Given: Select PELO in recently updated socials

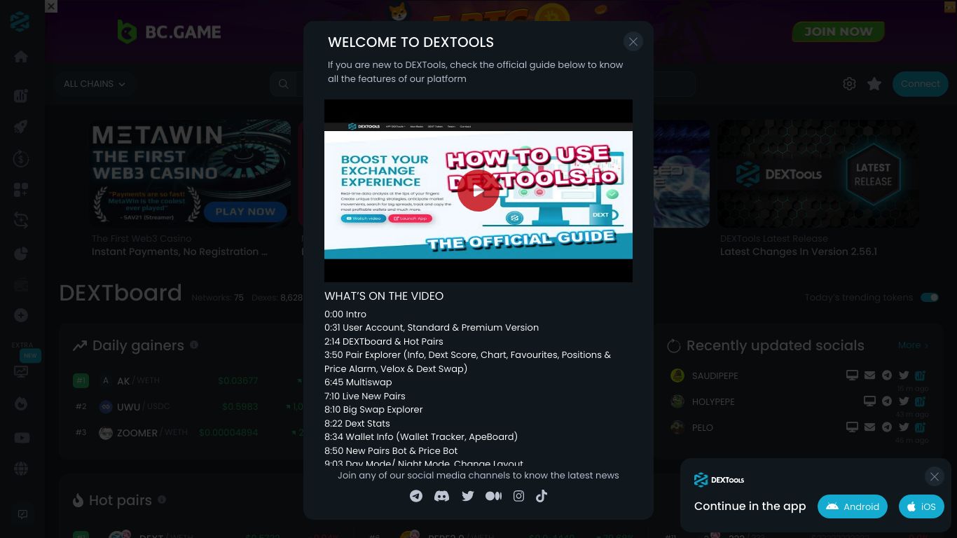Looking at the screenshot, I should coord(703,427).
